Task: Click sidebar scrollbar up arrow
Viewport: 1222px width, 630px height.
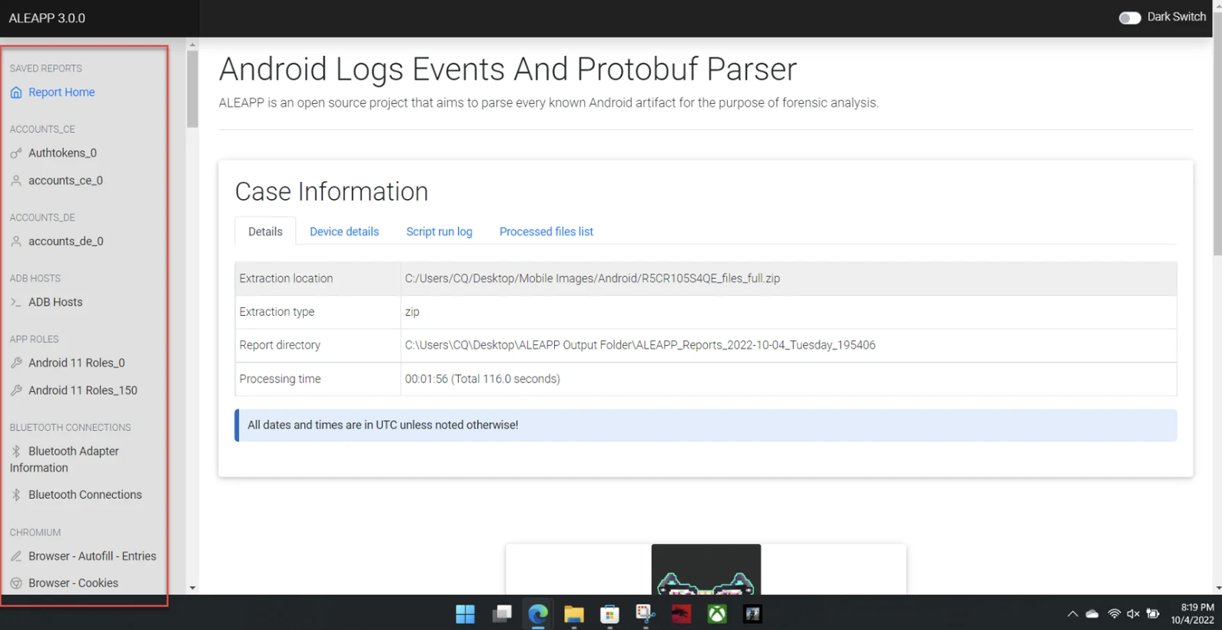Action: (x=192, y=45)
